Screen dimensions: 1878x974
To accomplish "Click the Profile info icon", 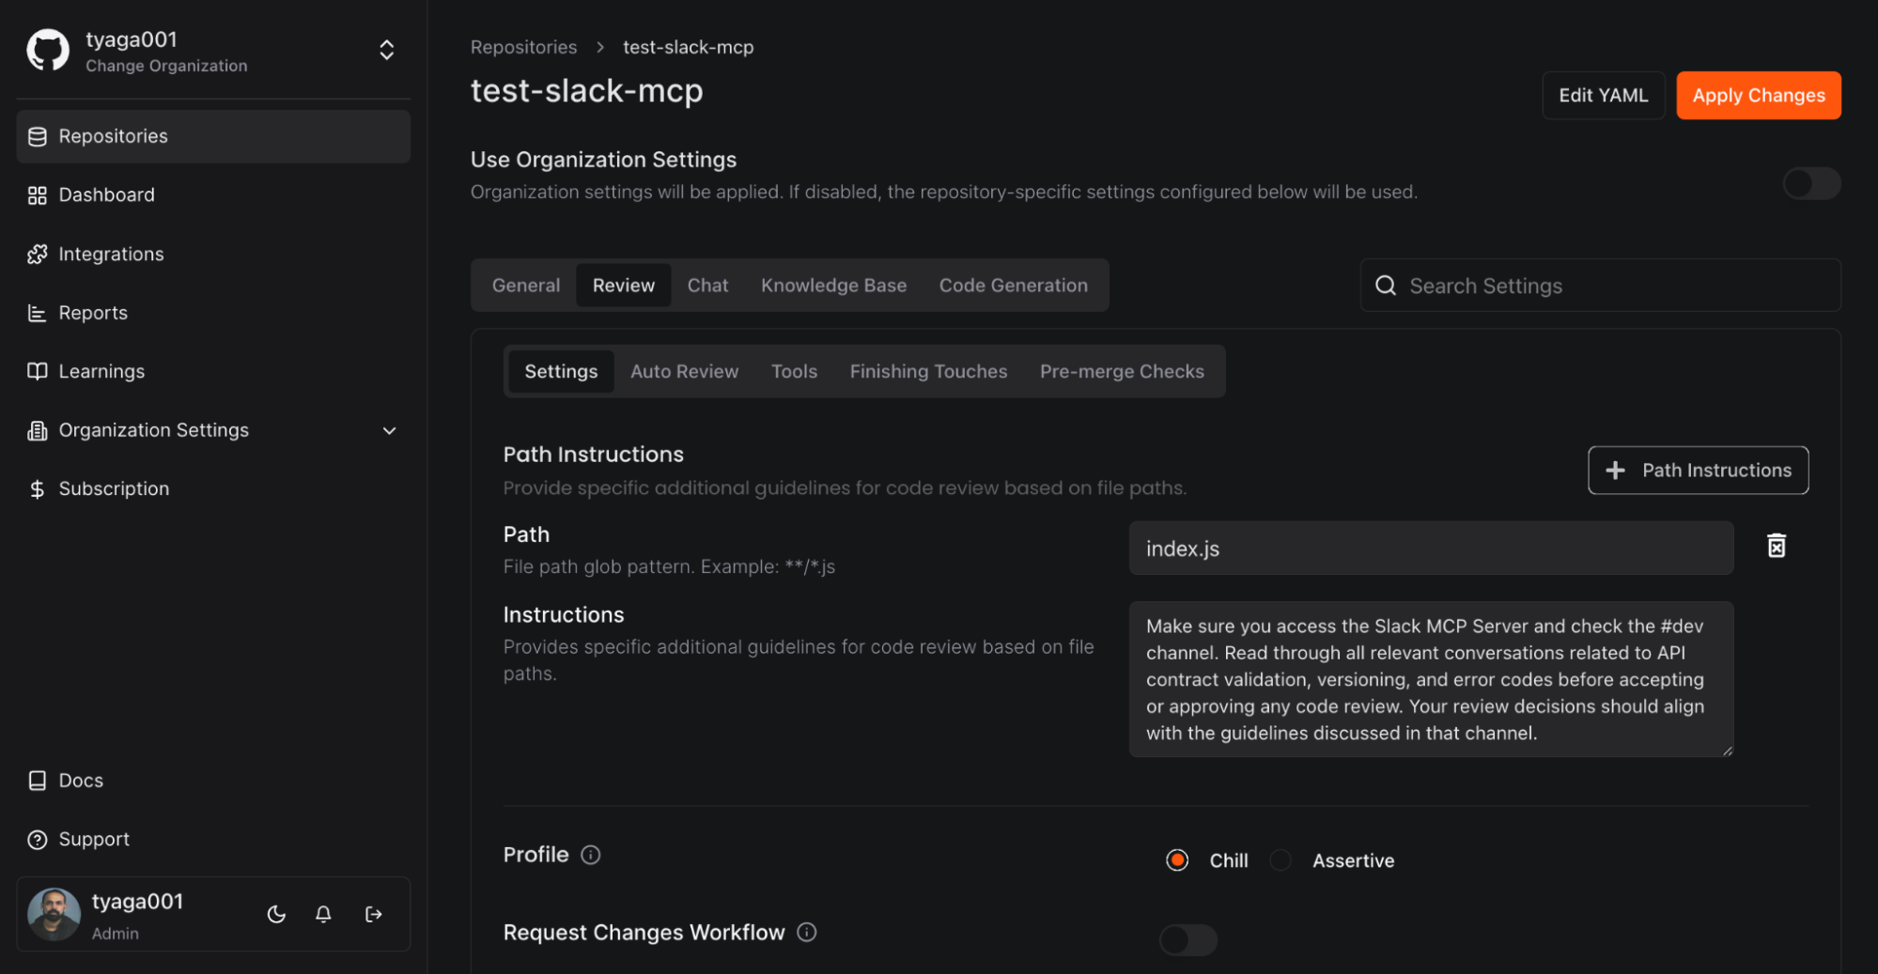I will point(590,855).
